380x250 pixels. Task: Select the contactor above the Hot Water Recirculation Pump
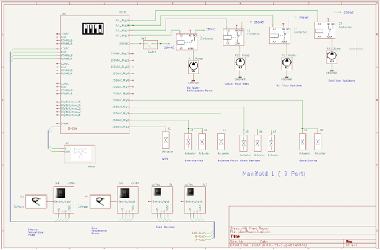[186, 42]
